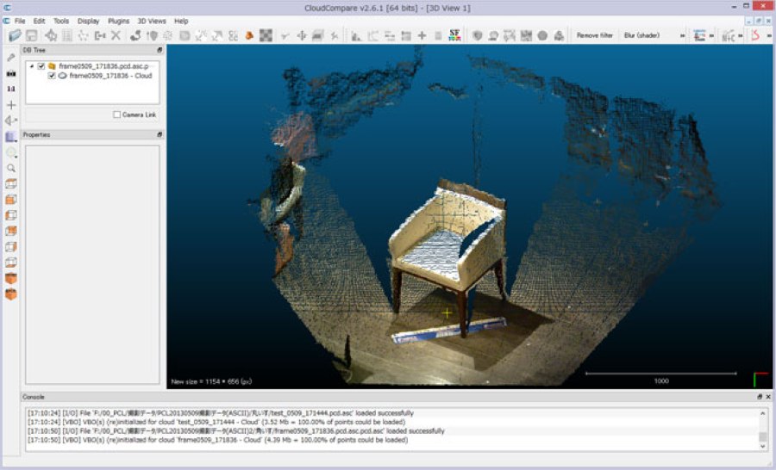Uncheck the frame0509_171836.pcd.asc folder checkbox
776x470 pixels.
[41, 66]
